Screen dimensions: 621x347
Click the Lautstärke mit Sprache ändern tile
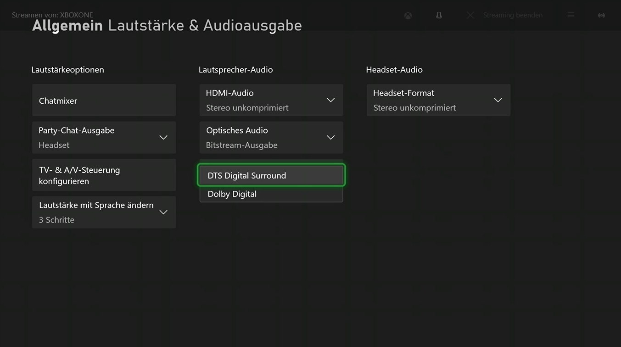point(104,212)
